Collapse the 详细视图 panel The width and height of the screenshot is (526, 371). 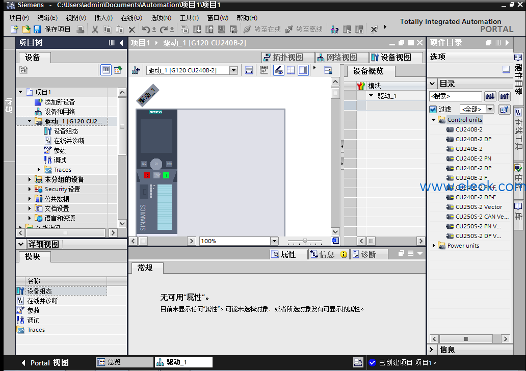(21, 244)
